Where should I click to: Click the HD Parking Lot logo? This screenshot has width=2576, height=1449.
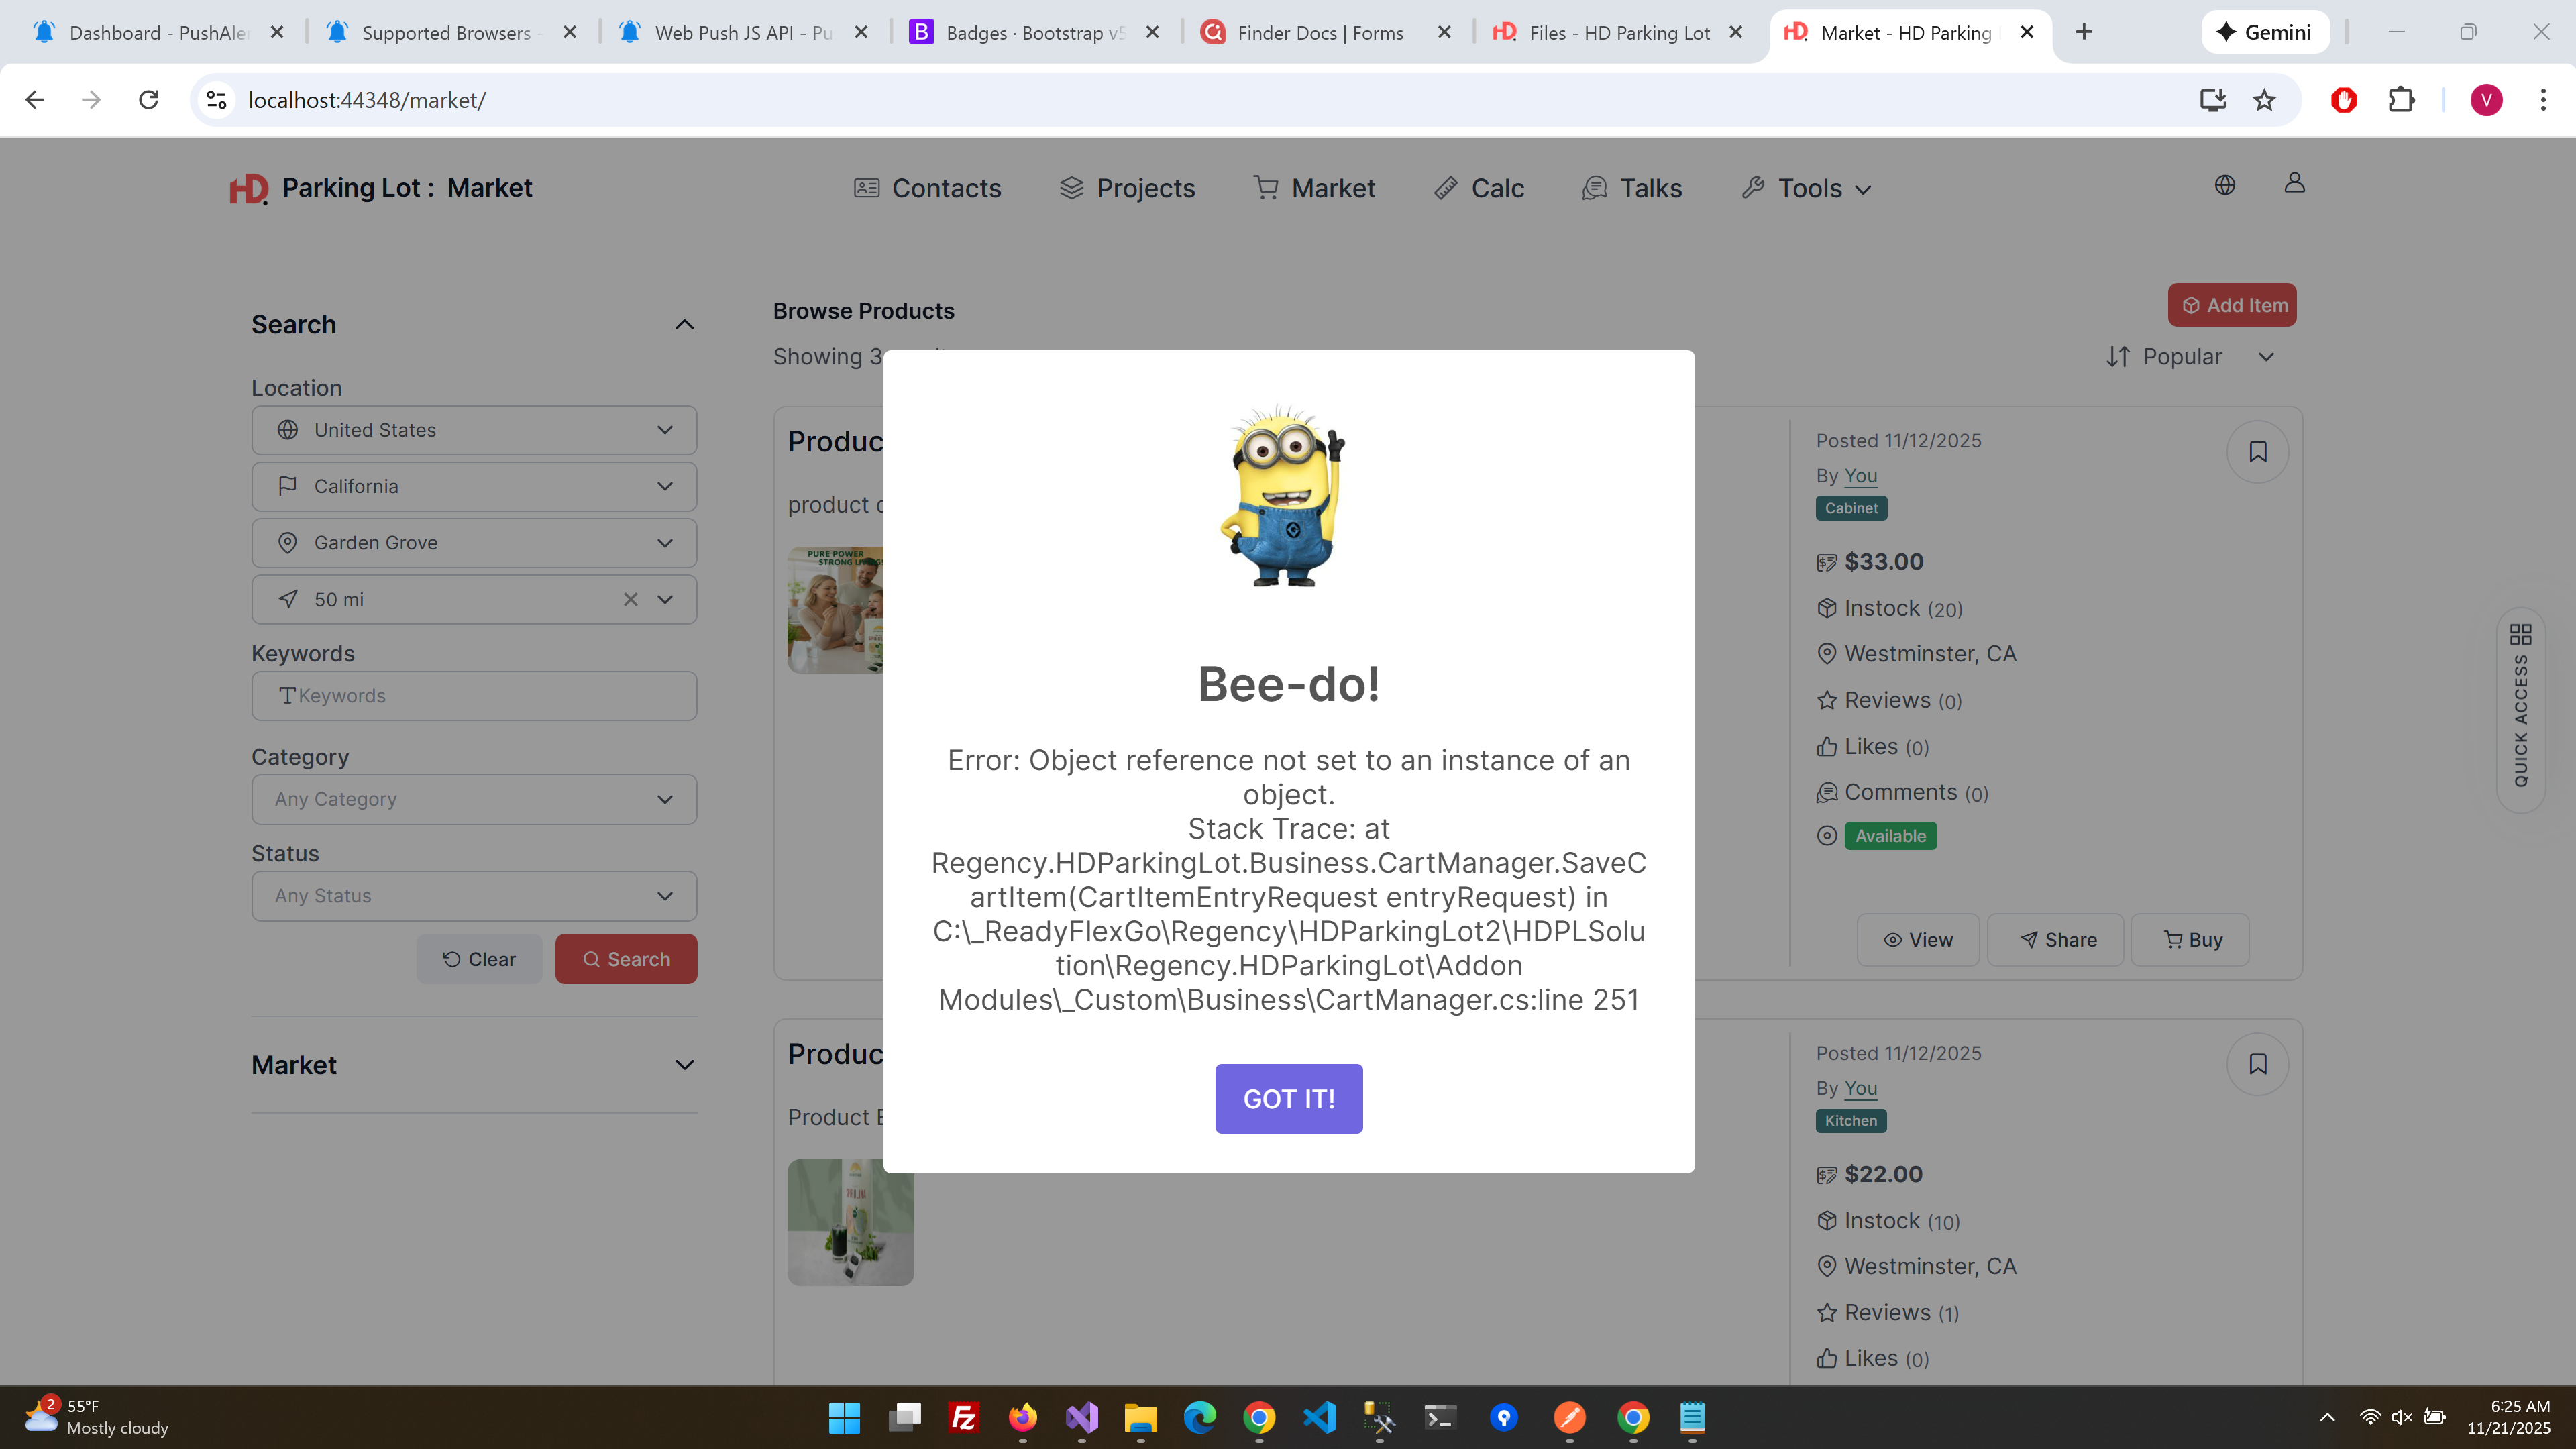[x=248, y=188]
